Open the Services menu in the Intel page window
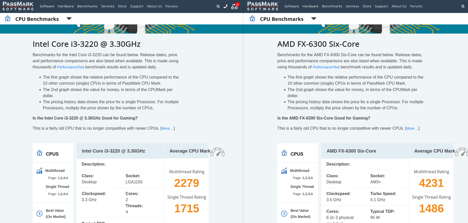This screenshot has width=468, height=223. (108, 6)
